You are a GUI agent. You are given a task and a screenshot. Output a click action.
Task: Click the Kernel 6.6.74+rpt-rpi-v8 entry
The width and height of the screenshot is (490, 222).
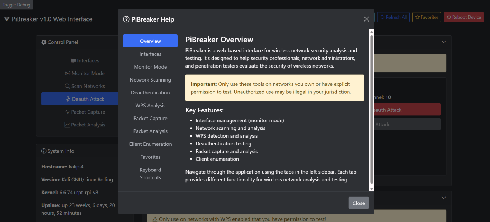click(70, 193)
